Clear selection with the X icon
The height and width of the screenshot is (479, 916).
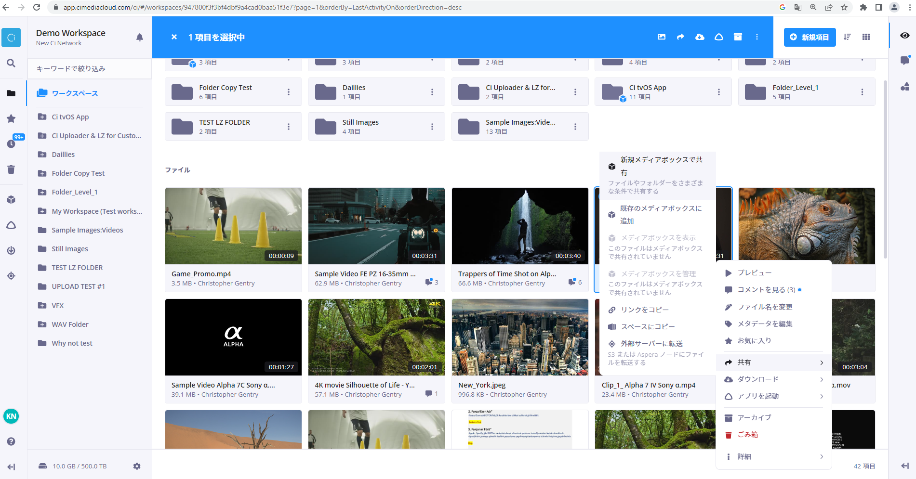[174, 37]
